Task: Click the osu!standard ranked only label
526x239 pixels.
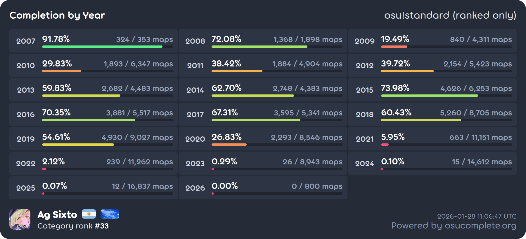Action: (x=450, y=15)
